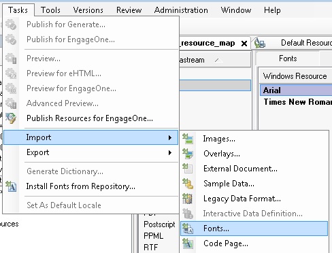
Task: Import External Document... from submenu
Action: (254, 169)
